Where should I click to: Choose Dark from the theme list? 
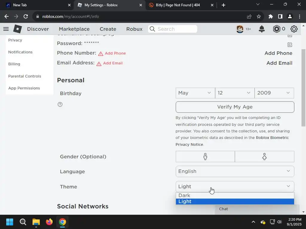[235, 196]
